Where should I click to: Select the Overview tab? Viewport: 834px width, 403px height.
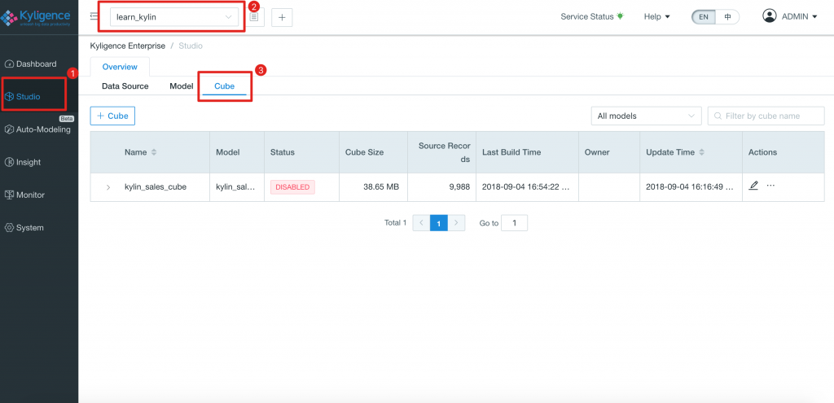(x=120, y=67)
